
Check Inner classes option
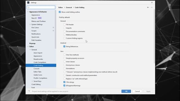tap(64, 61)
